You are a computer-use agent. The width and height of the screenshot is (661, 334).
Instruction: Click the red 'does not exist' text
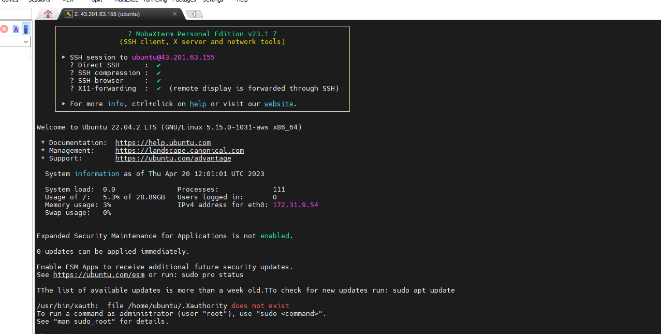pos(260,306)
